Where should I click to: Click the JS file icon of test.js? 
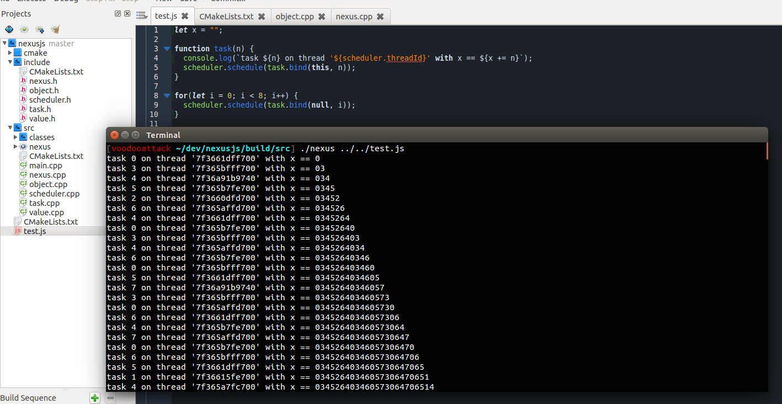coord(18,231)
